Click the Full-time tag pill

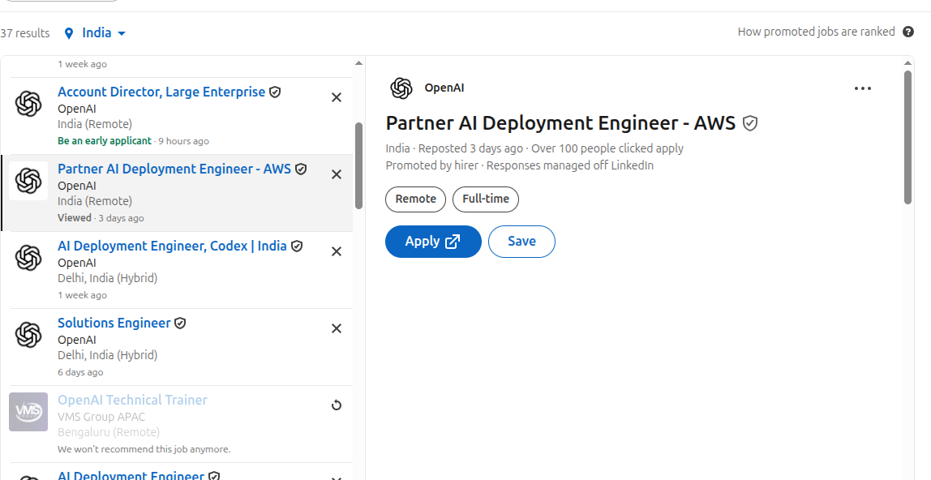point(486,199)
